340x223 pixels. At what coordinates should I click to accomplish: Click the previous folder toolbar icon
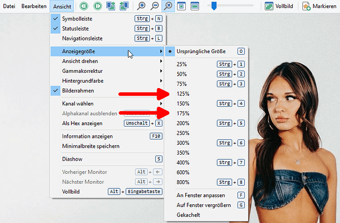pyautogui.click(x=111, y=6)
